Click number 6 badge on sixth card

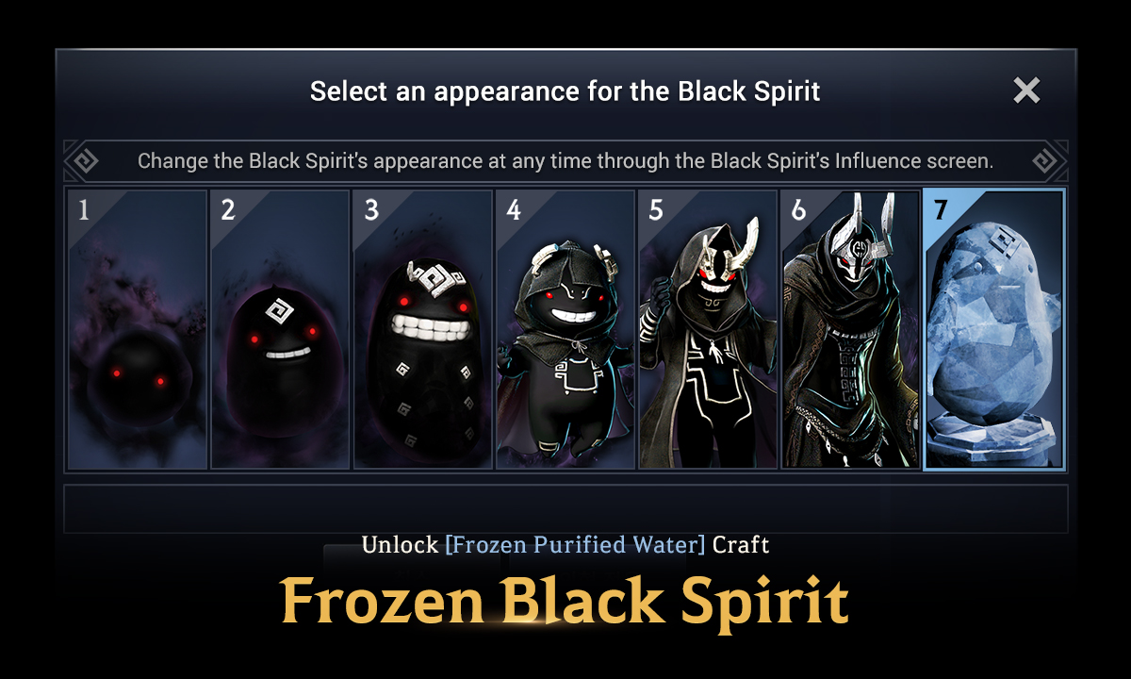click(x=798, y=210)
